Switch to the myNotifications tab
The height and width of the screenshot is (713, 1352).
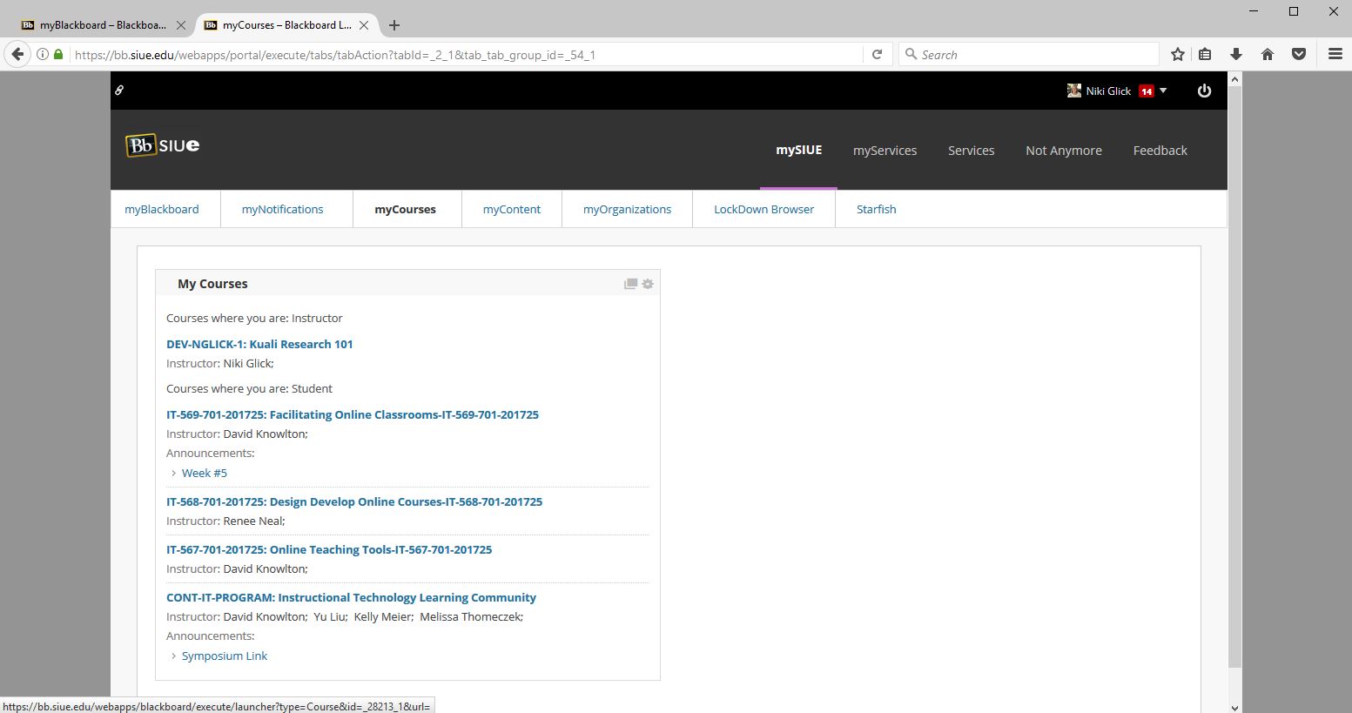(282, 209)
